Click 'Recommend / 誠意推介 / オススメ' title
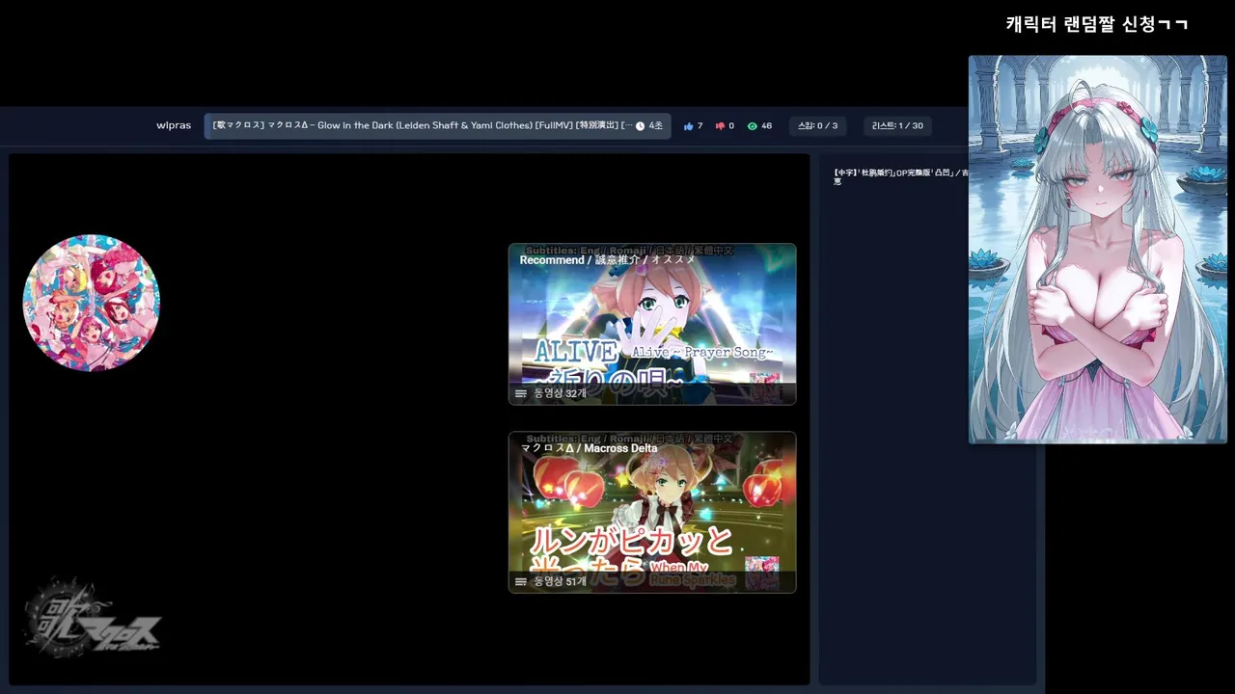Screen dimensions: 1235x694 [608, 260]
